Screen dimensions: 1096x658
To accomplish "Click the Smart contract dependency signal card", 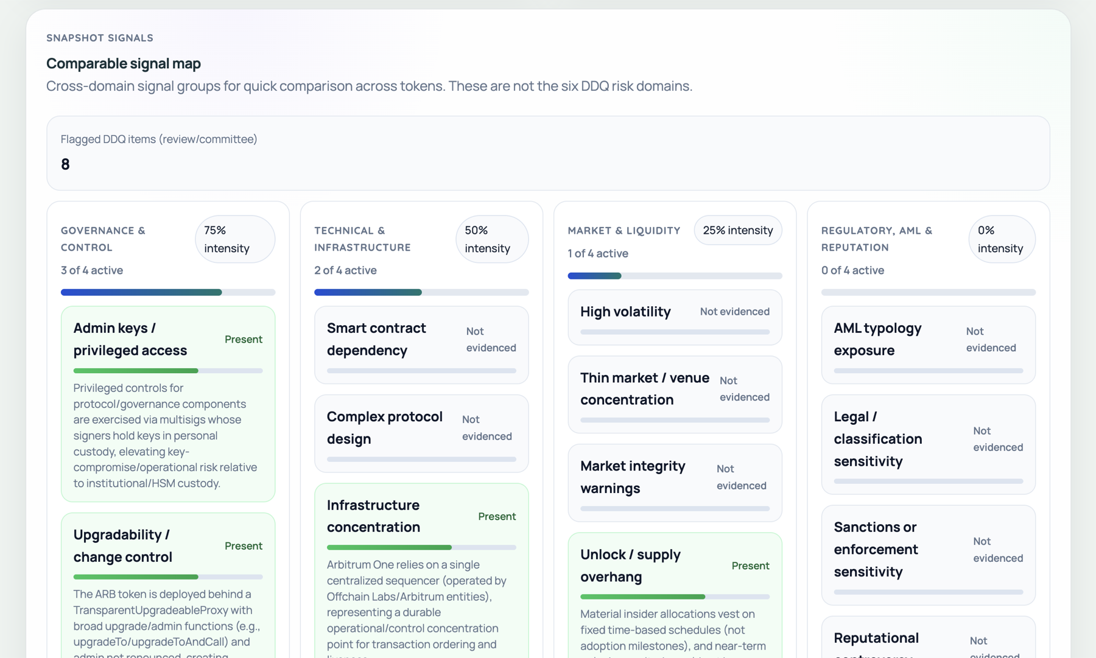I will 421,345.
